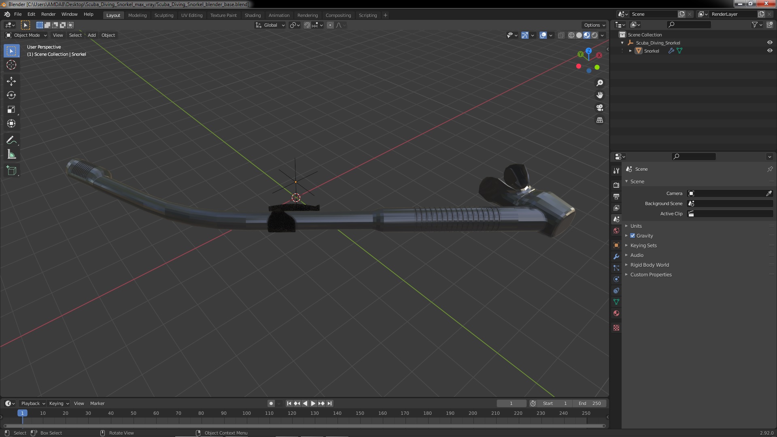Screen dimensions: 777x437
Task: Expand the Audio panel
Action: click(x=637, y=255)
